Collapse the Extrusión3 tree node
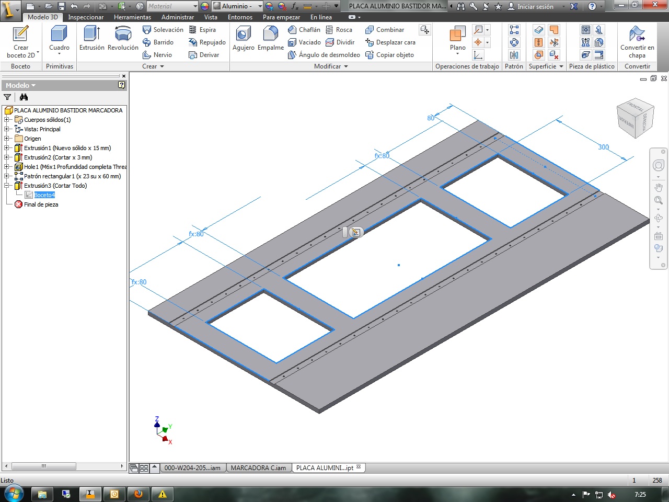Image resolution: width=669 pixels, height=502 pixels. [x=7, y=186]
